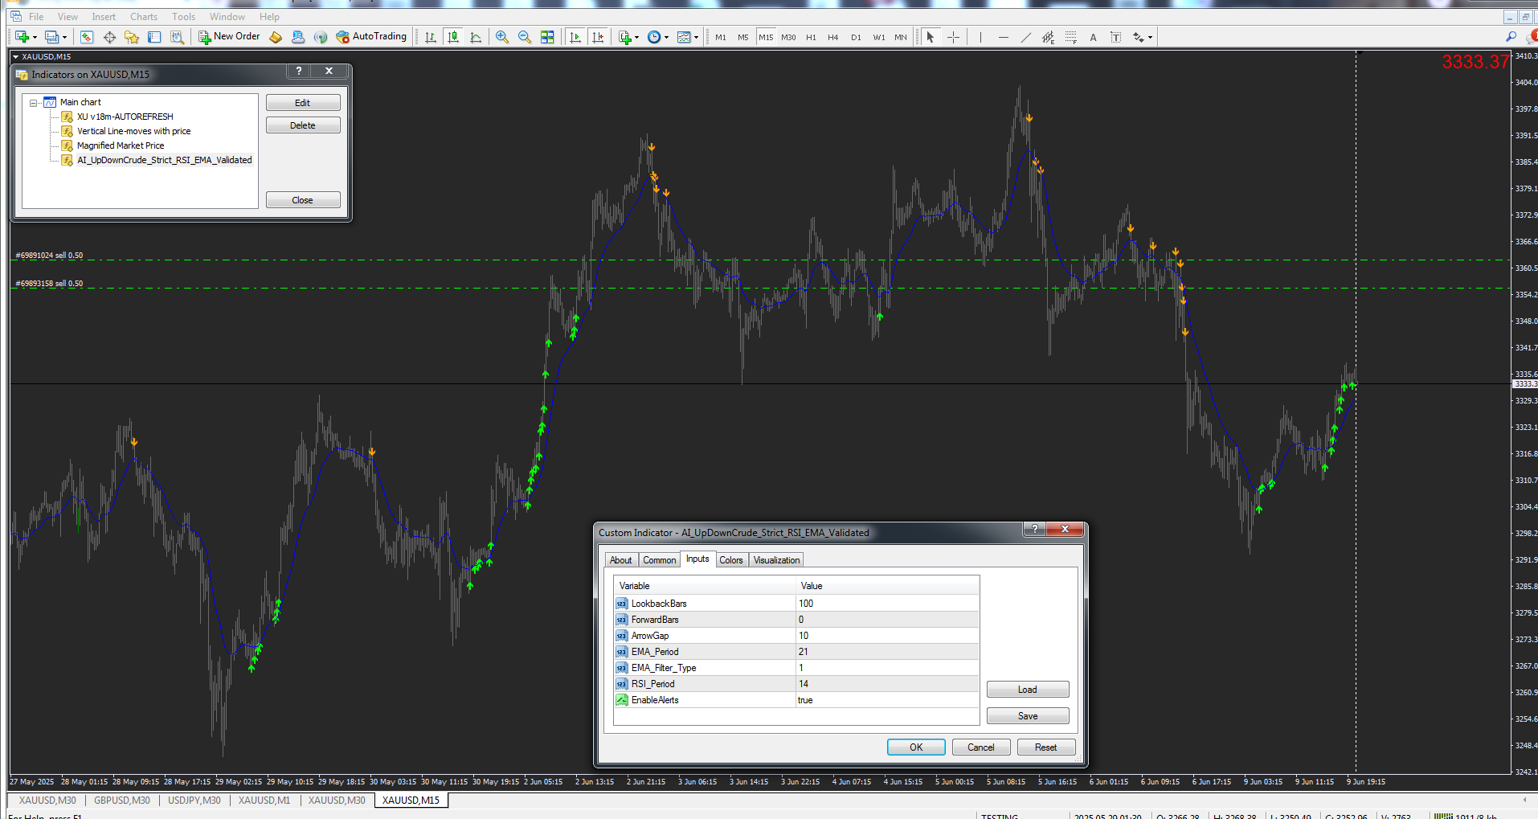The width and height of the screenshot is (1538, 819).
Task: Open the Templates dropdown arrow
Action: pyautogui.click(x=696, y=38)
